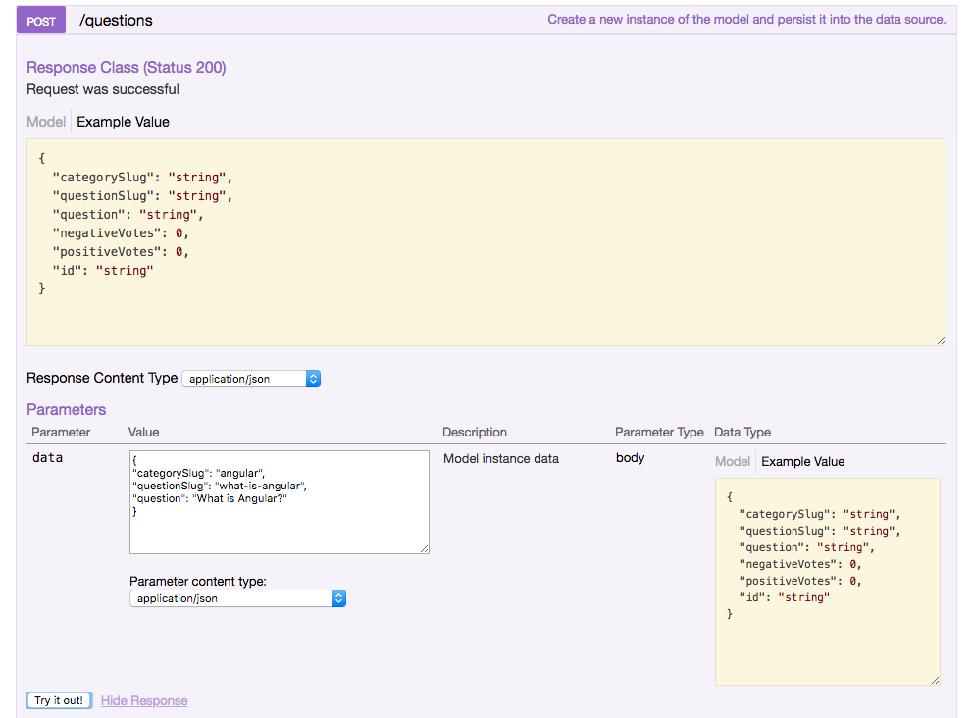Viewport: 972px width, 718px height.
Task: Click the Response Class example JSON block
Action: coord(486,242)
